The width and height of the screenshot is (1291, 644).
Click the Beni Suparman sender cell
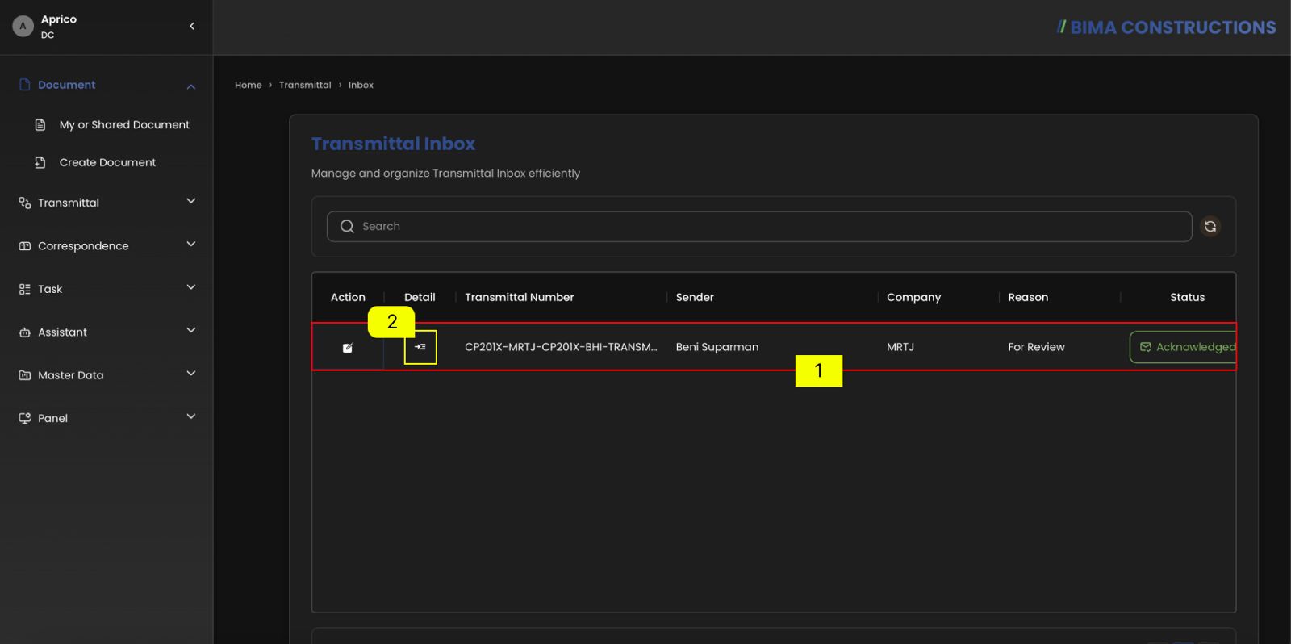coord(717,347)
